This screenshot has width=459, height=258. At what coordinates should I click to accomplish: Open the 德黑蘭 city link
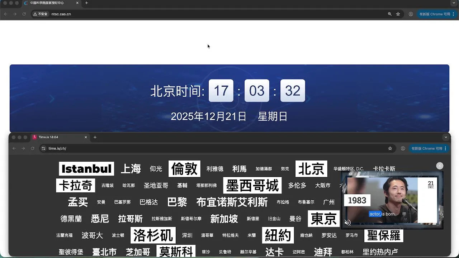coord(71,219)
